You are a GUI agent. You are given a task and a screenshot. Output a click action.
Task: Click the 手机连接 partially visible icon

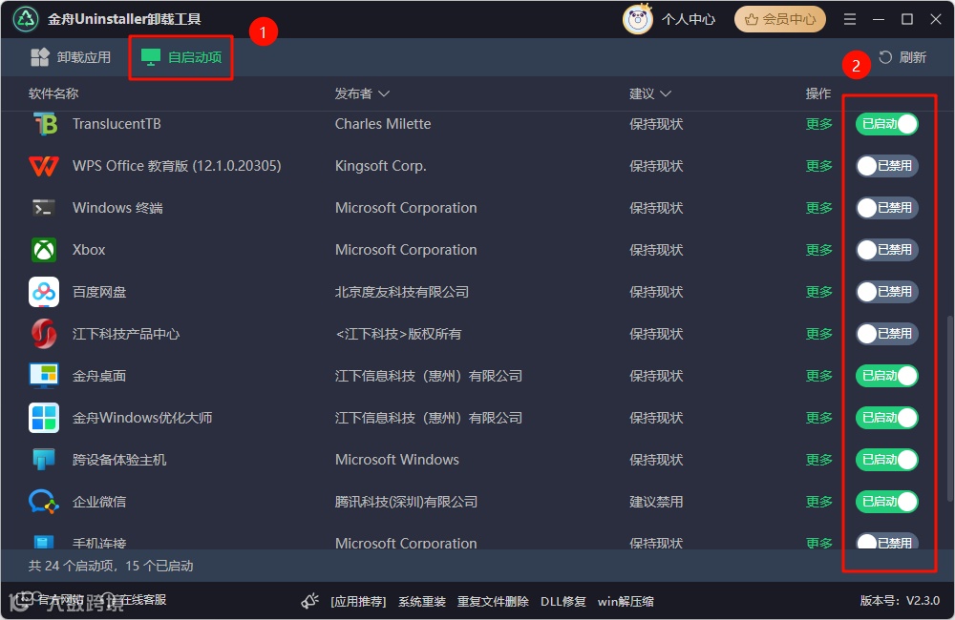(x=44, y=542)
